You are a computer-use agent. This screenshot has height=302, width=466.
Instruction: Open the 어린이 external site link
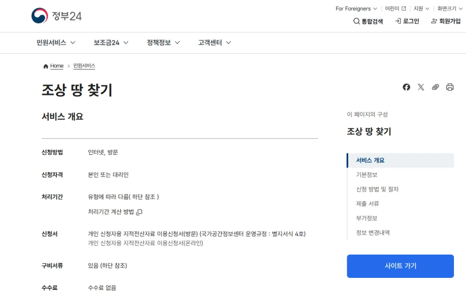395,9
